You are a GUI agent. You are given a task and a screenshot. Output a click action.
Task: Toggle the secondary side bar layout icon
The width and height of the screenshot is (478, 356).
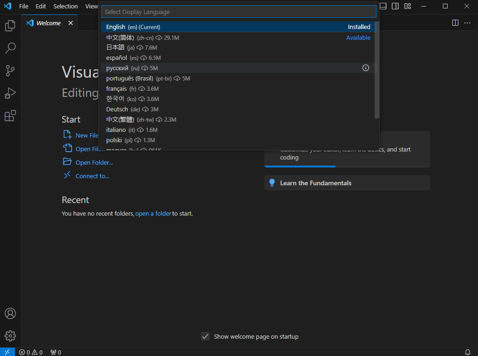[395, 6]
